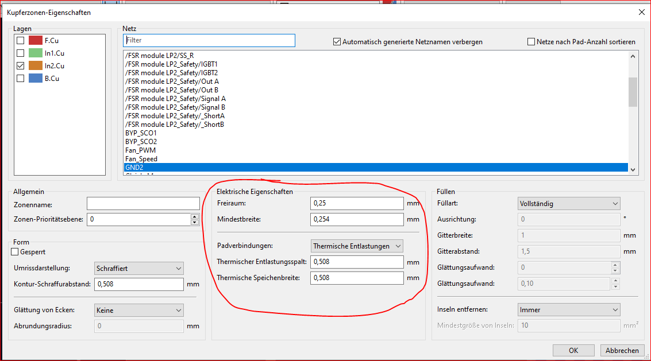The width and height of the screenshot is (651, 361).
Task: Select the Fan_PWM net
Action: pos(141,150)
